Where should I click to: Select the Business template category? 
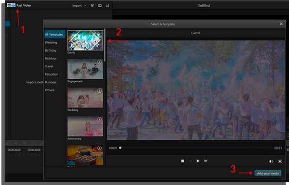tap(51, 82)
